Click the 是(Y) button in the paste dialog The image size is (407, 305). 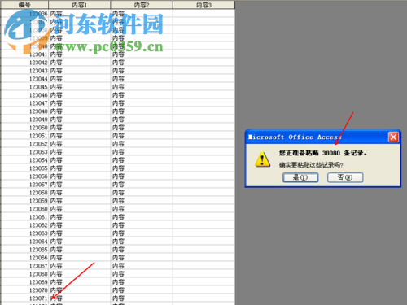(x=300, y=177)
